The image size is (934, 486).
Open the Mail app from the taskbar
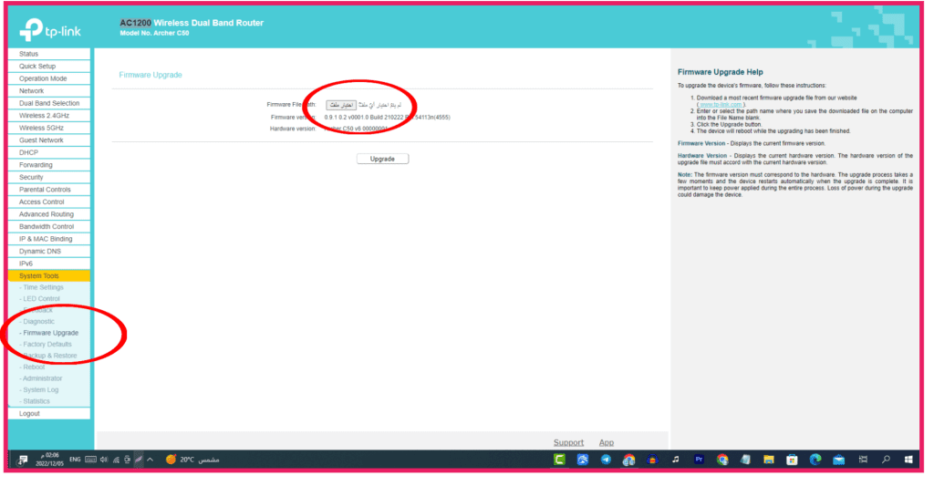click(x=839, y=460)
